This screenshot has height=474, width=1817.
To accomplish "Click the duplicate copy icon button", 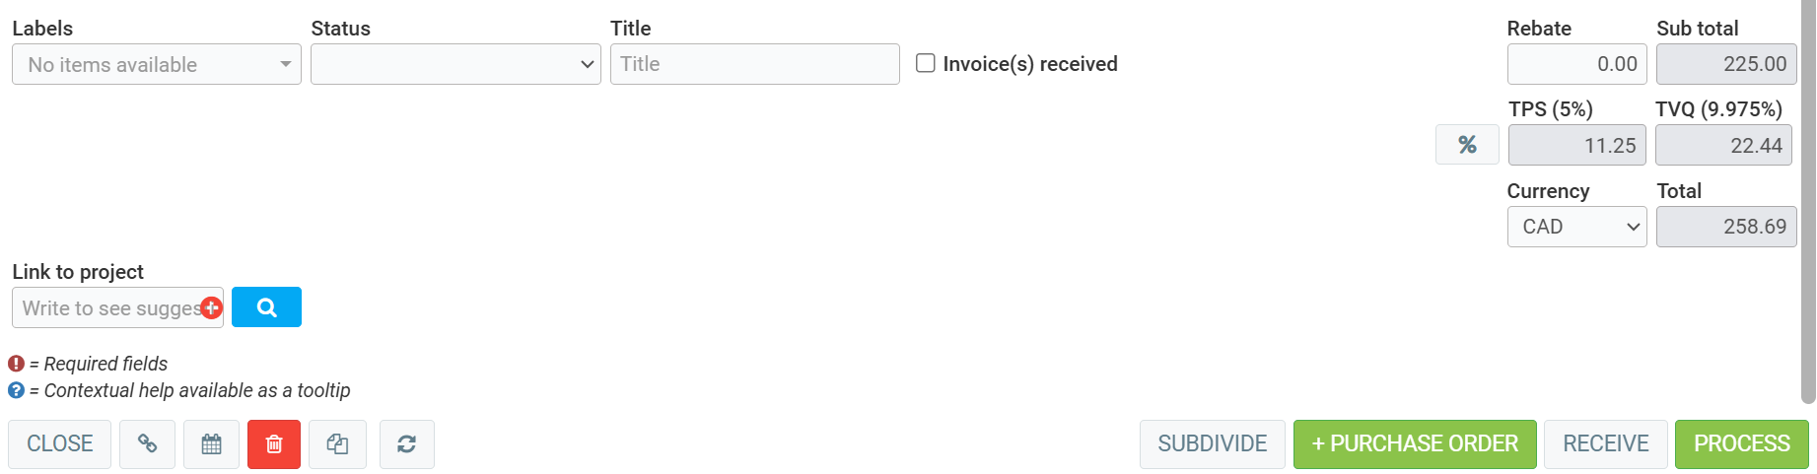I will (x=337, y=444).
